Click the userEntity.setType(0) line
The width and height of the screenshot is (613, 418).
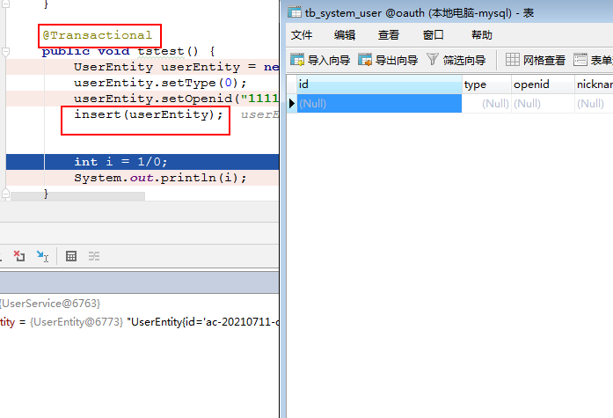point(160,83)
